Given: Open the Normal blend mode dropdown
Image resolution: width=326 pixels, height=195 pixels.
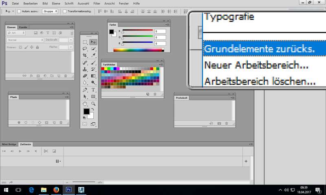Looking at the screenshot, I should point(25,40).
